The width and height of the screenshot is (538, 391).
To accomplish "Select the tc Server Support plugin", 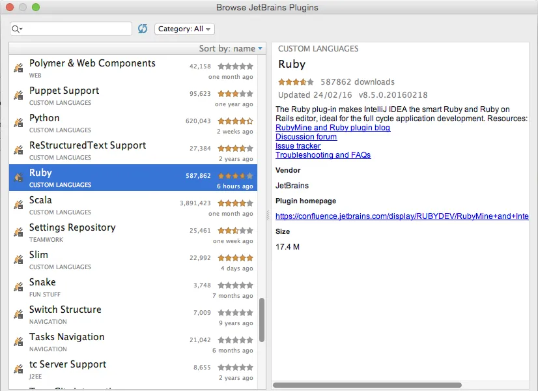I will pyautogui.click(x=133, y=369).
